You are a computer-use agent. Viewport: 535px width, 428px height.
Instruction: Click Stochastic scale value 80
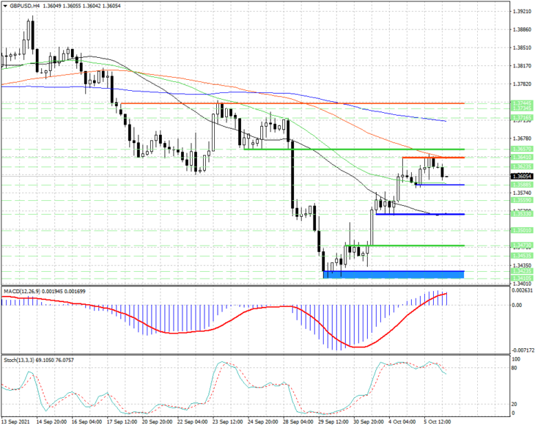514,368
